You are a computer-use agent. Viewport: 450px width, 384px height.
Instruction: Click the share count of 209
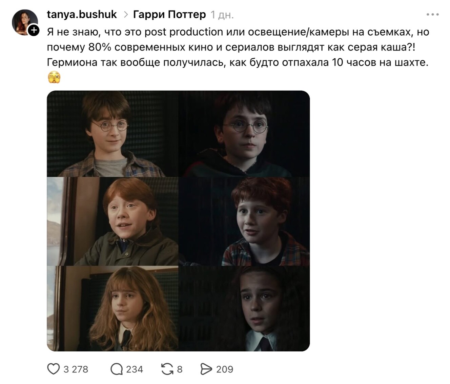tap(225, 369)
